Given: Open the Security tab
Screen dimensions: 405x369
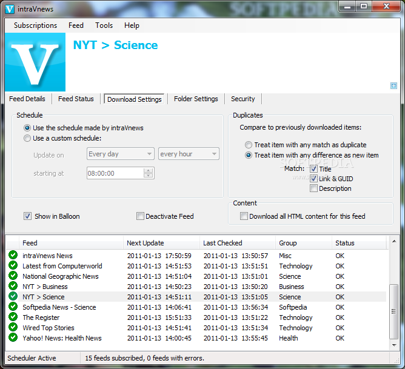Looking at the screenshot, I should click(243, 99).
